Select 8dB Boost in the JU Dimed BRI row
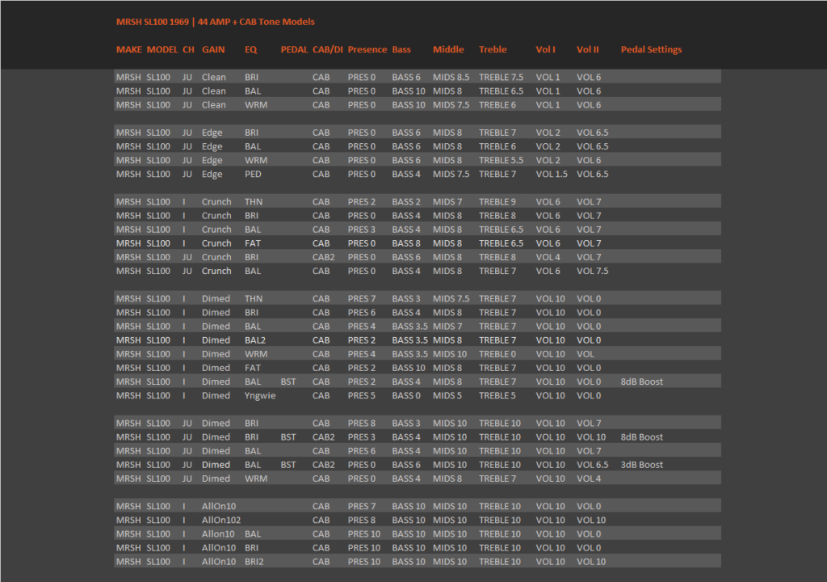This screenshot has height=582, width=827. [641, 437]
